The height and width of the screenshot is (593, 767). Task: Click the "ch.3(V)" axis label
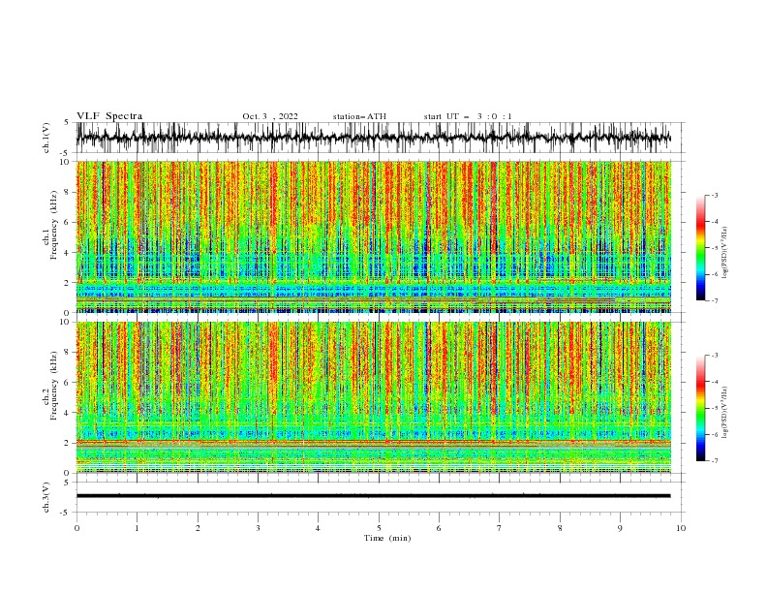point(46,497)
